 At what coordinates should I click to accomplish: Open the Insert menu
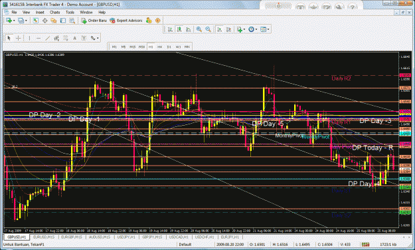click(40, 12)
